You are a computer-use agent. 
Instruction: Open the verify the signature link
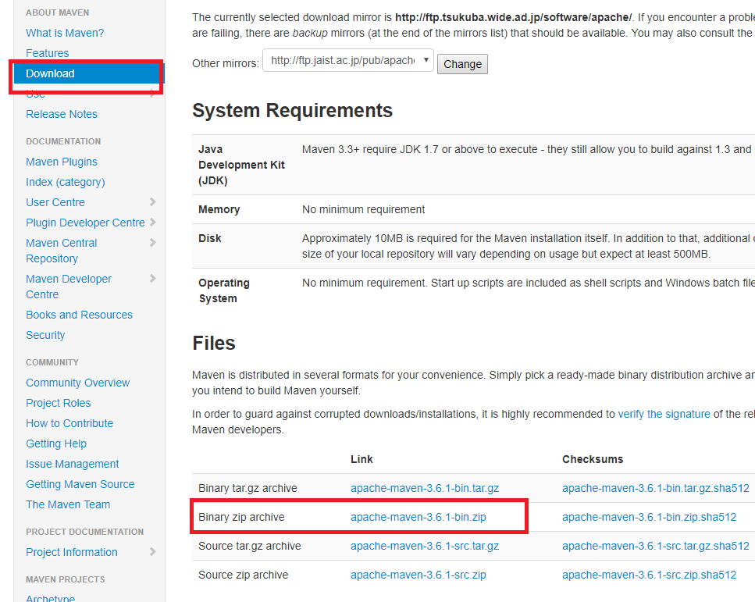click(664, 414)
